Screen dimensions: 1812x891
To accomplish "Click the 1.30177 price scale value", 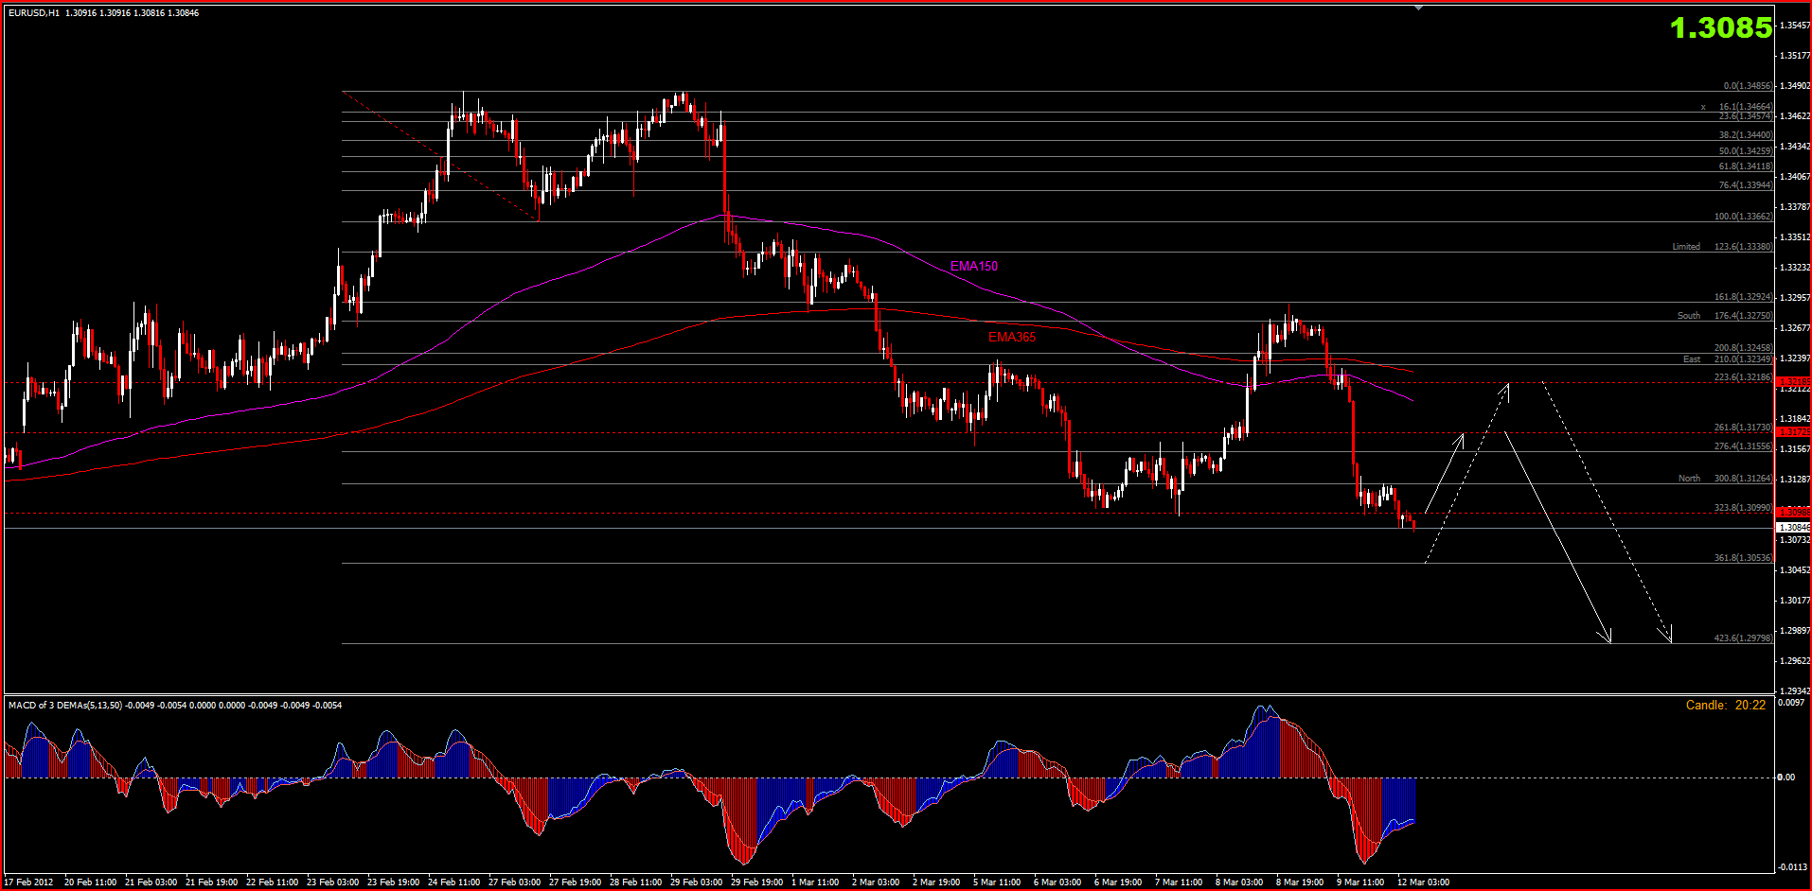I will [x=1795, y=601].
